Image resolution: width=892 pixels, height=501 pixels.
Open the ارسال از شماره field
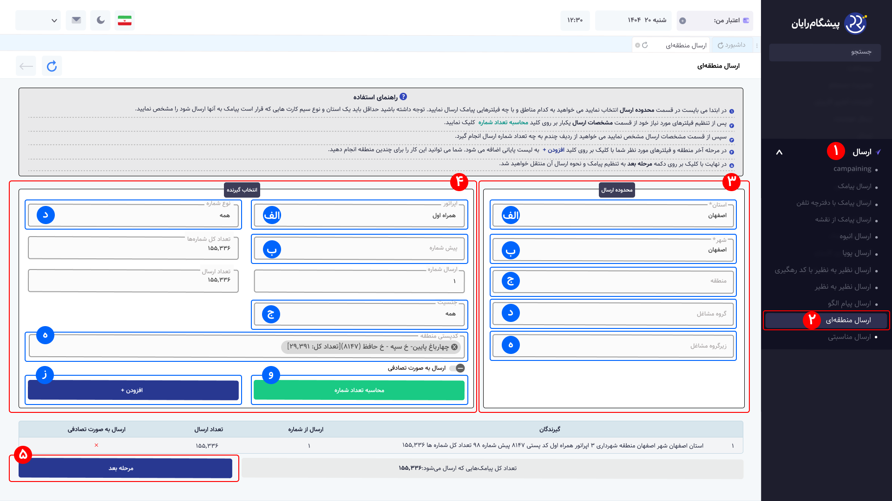click(x=359, y=281)
